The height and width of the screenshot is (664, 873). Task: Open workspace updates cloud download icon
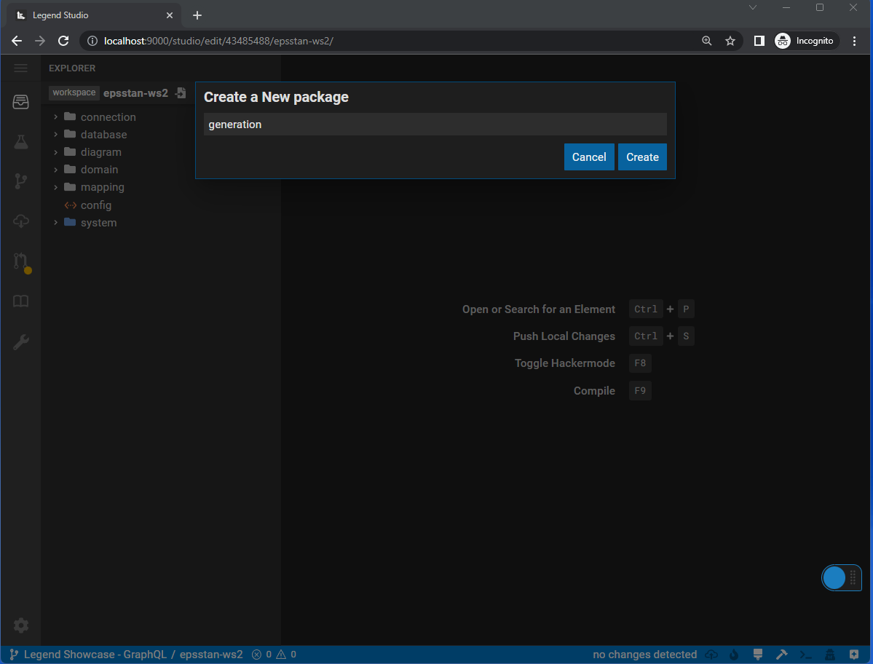(20, 221)
